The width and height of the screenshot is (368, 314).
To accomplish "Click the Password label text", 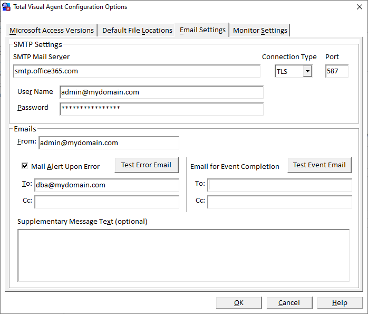I will tap(33, 108).
